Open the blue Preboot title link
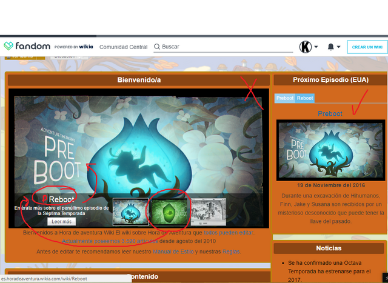This screenshot has width=388, height=283. click(x=330, y=113)
